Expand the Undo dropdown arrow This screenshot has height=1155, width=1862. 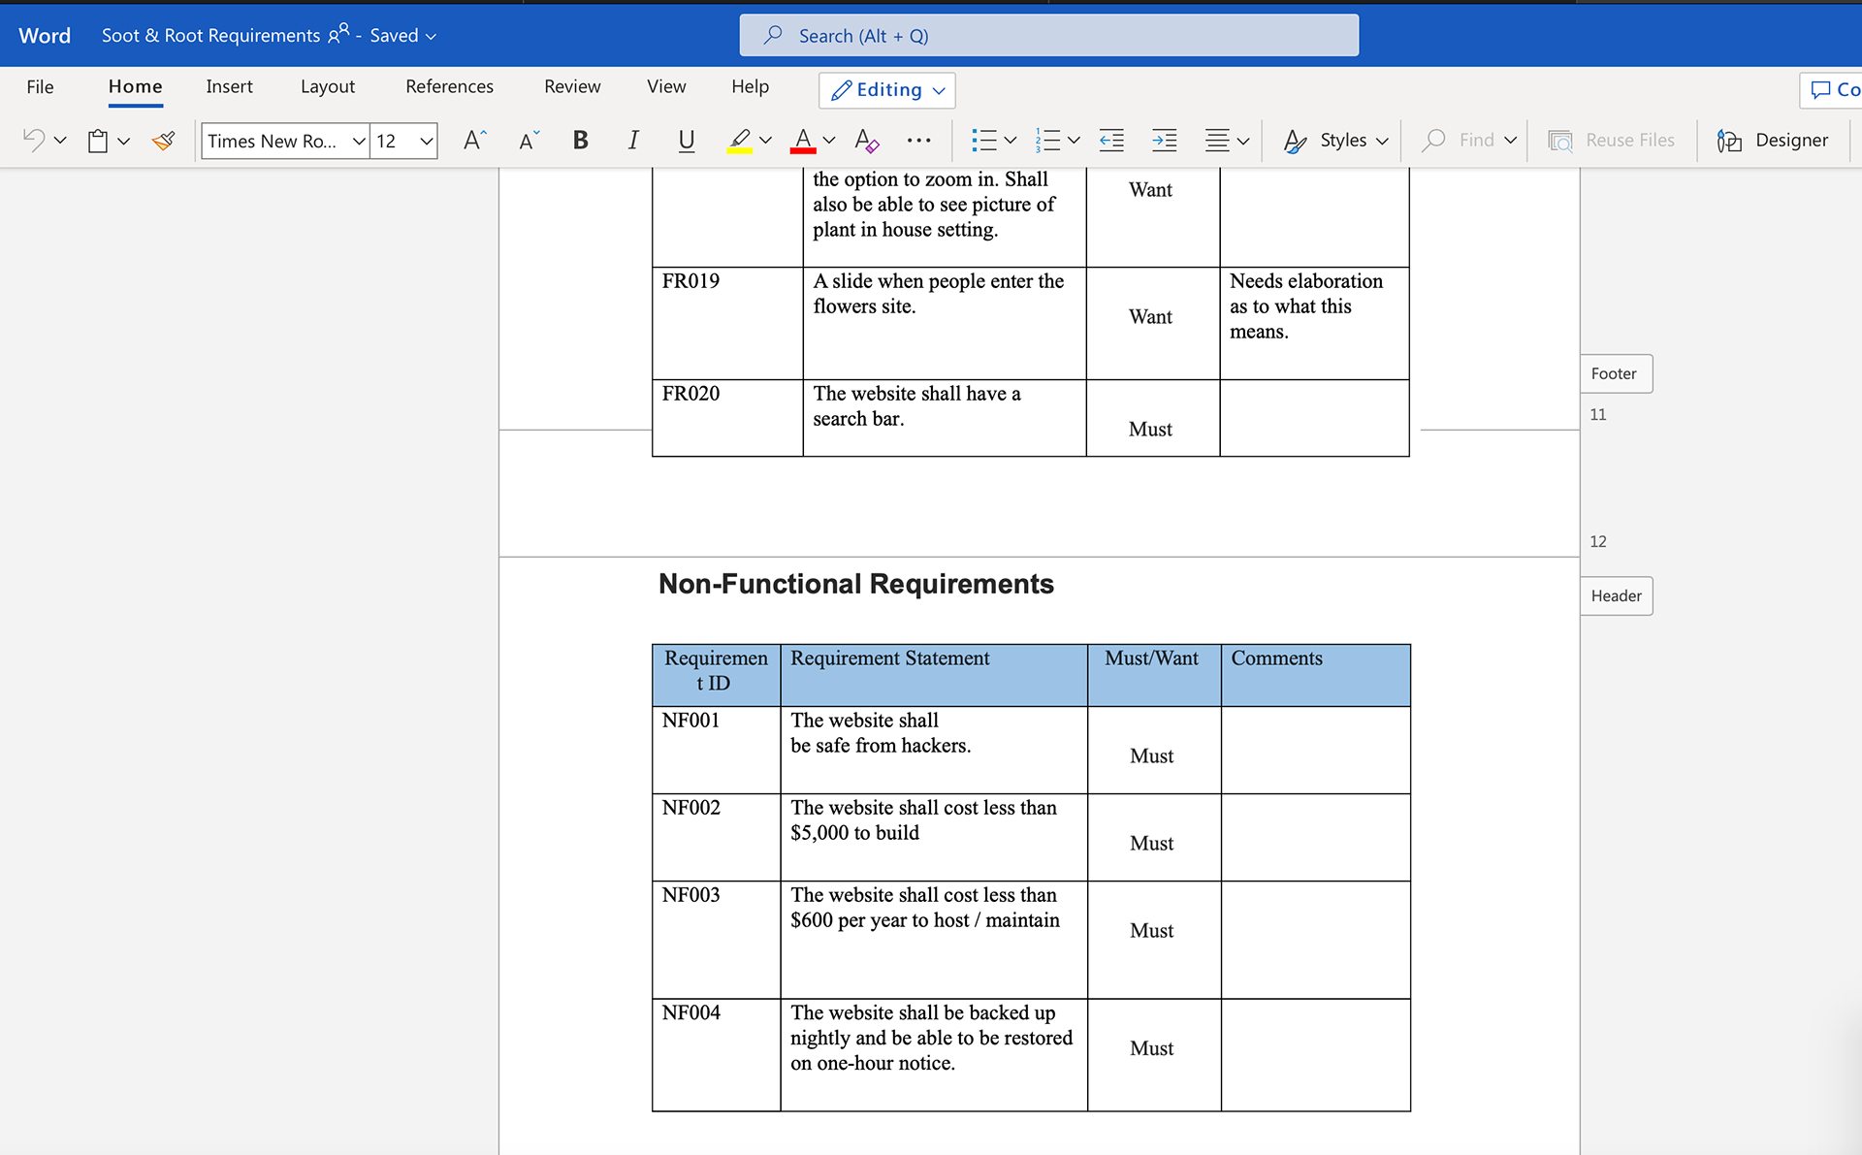click(x=60, y=141)
